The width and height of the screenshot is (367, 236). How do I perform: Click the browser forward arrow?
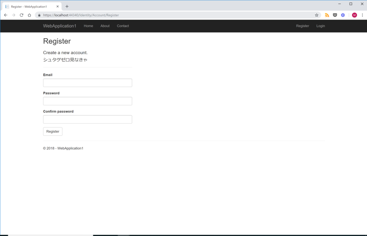tap(14, 15)
